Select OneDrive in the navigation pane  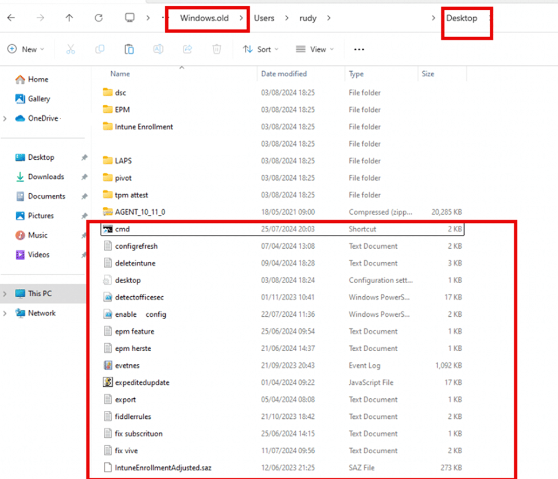[x=37, y=119]
